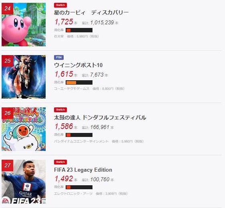Click the orange sell-through bar for Winning Post 10
Screen dimensions: 225x208
point(79,83)
